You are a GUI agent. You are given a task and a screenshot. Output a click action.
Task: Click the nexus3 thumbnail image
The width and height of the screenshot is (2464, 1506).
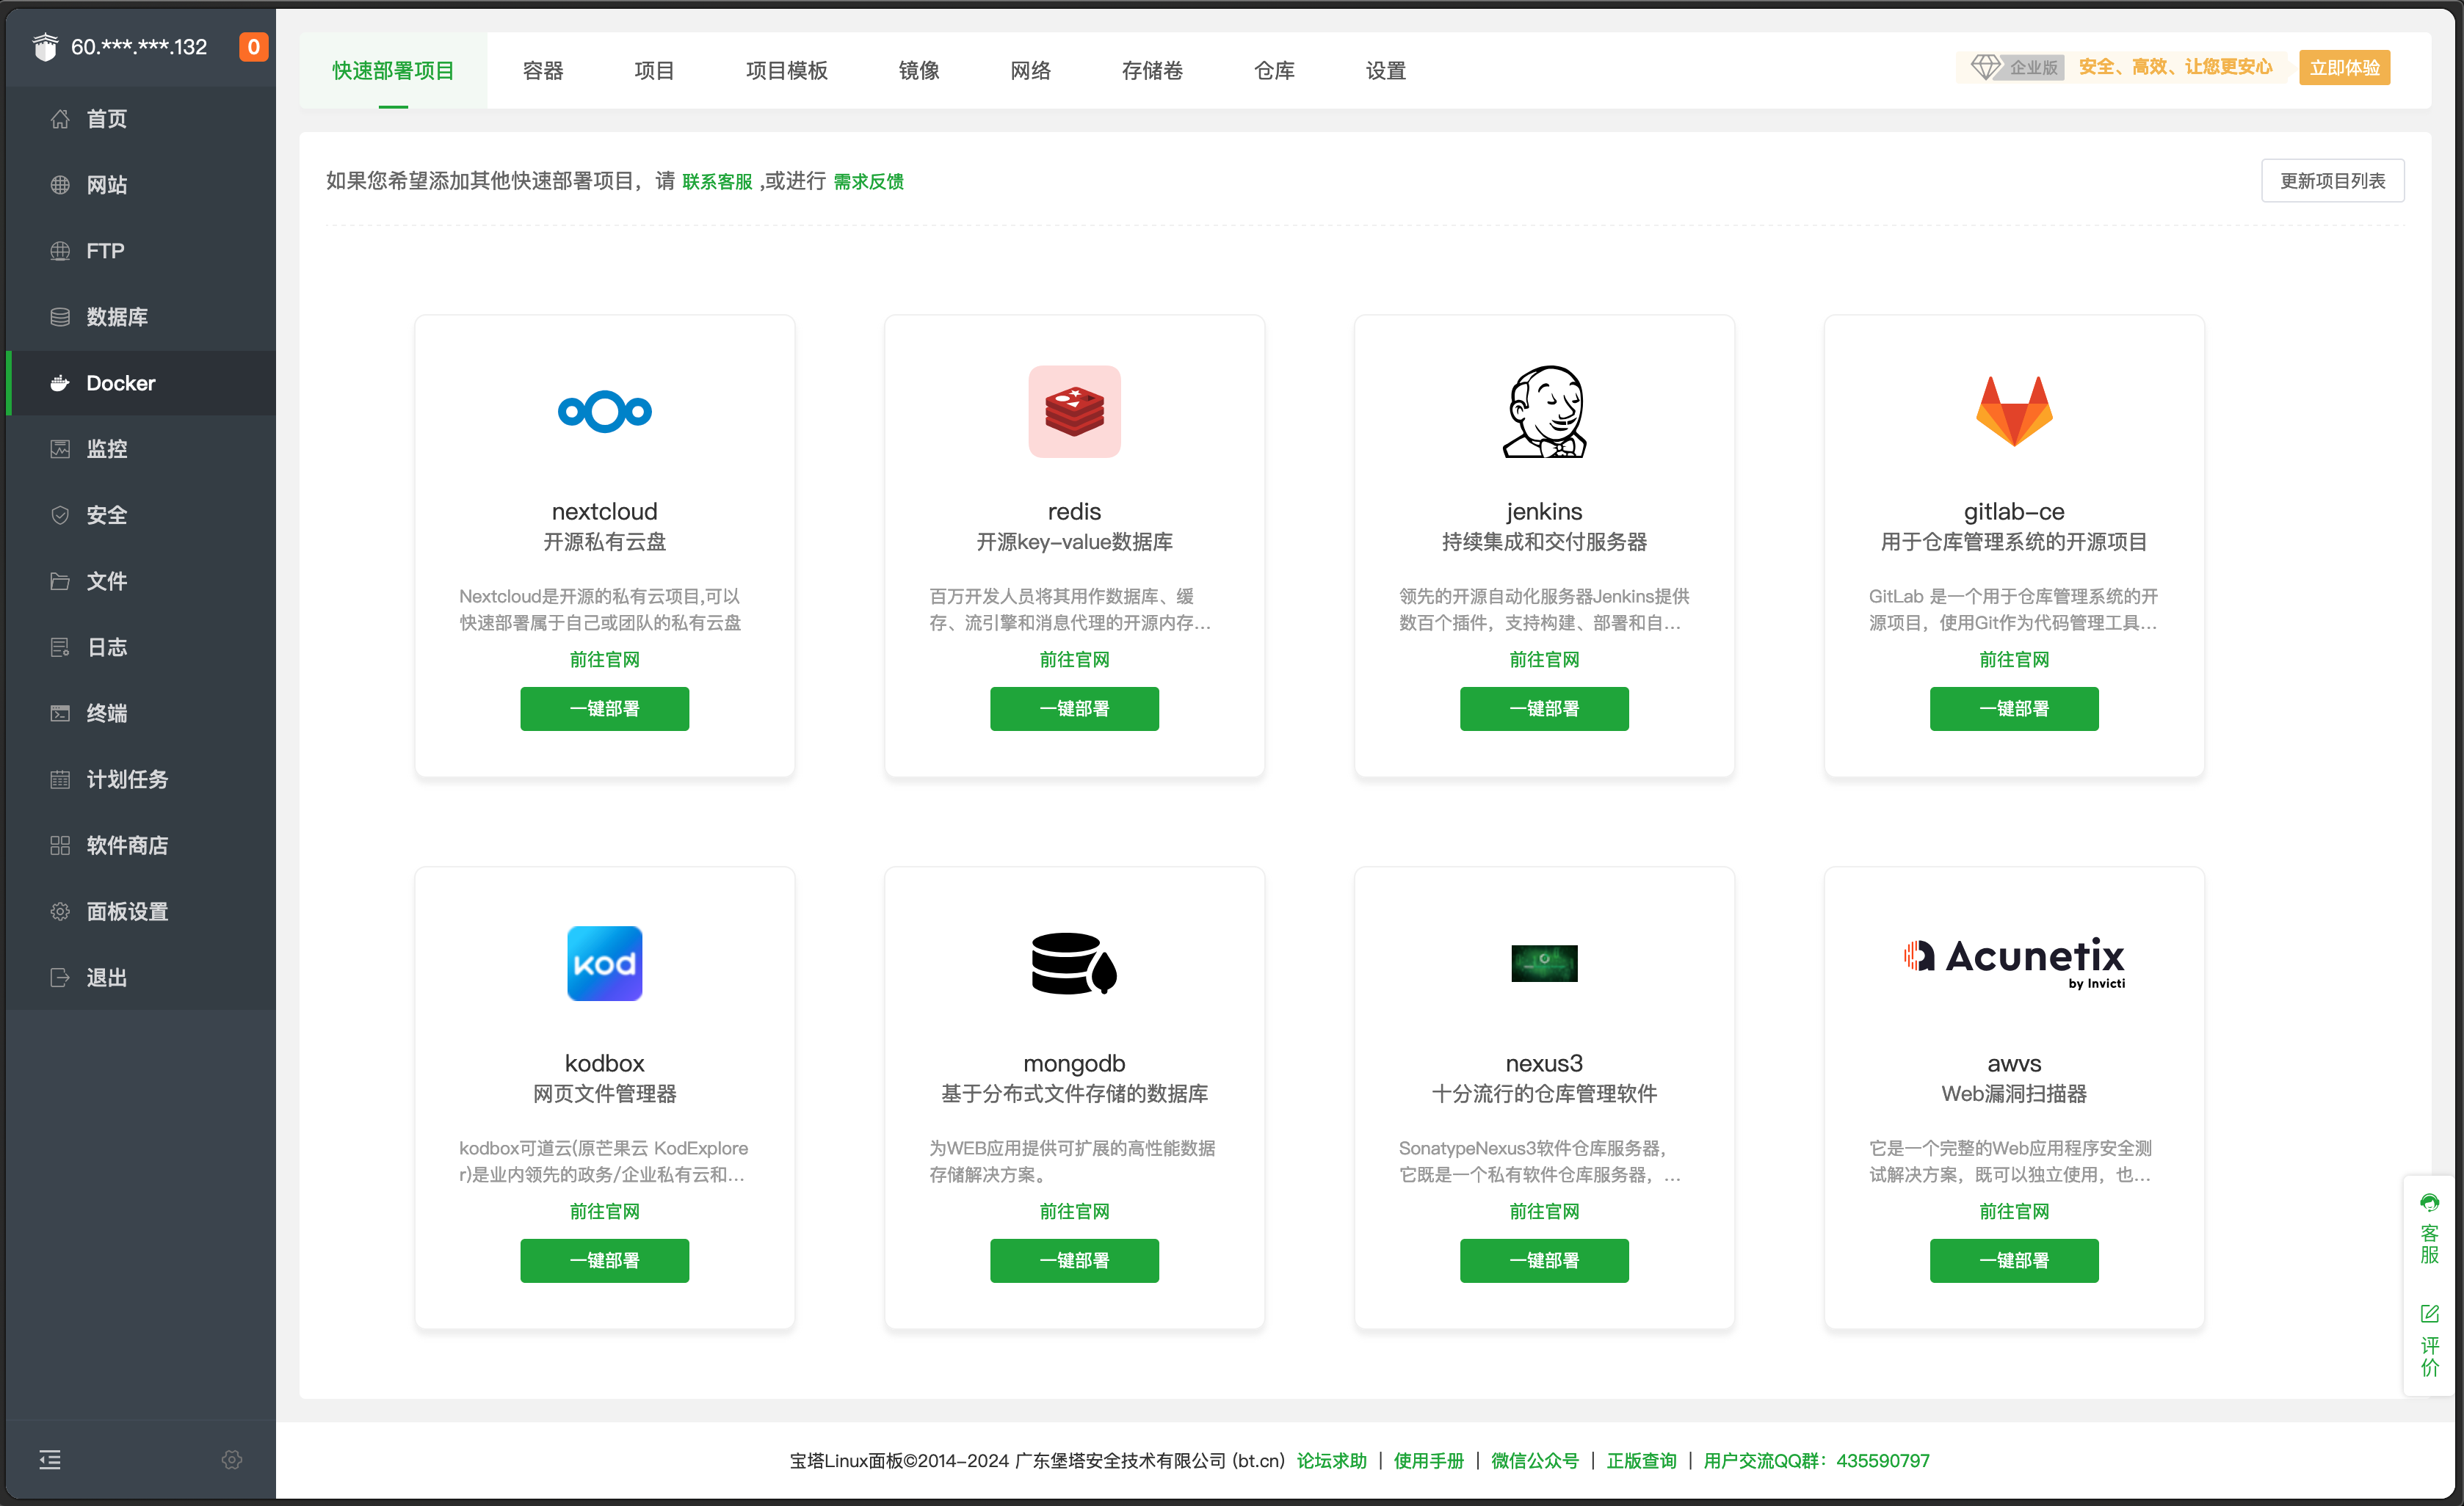click(1544, 964)
